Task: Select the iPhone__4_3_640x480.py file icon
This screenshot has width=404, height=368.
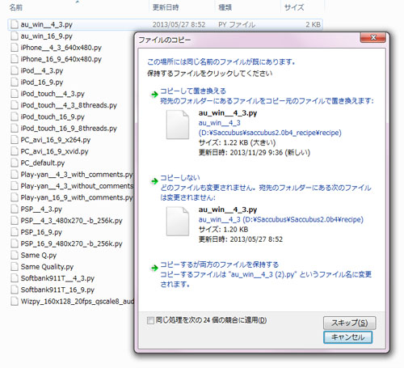Action: tap(15, 48)
